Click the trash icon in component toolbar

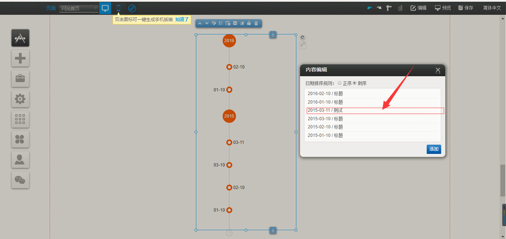coord(256,23)
